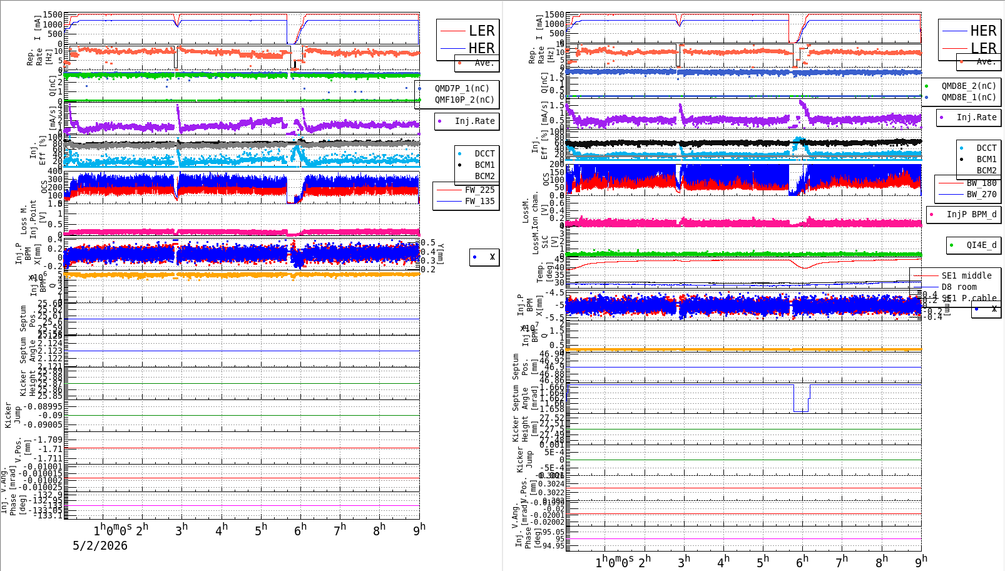Click HER in the left plot's legend

click(482, 48)
